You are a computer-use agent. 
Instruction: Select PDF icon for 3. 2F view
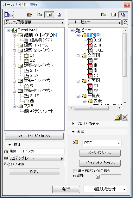click(x=90, y=40)
